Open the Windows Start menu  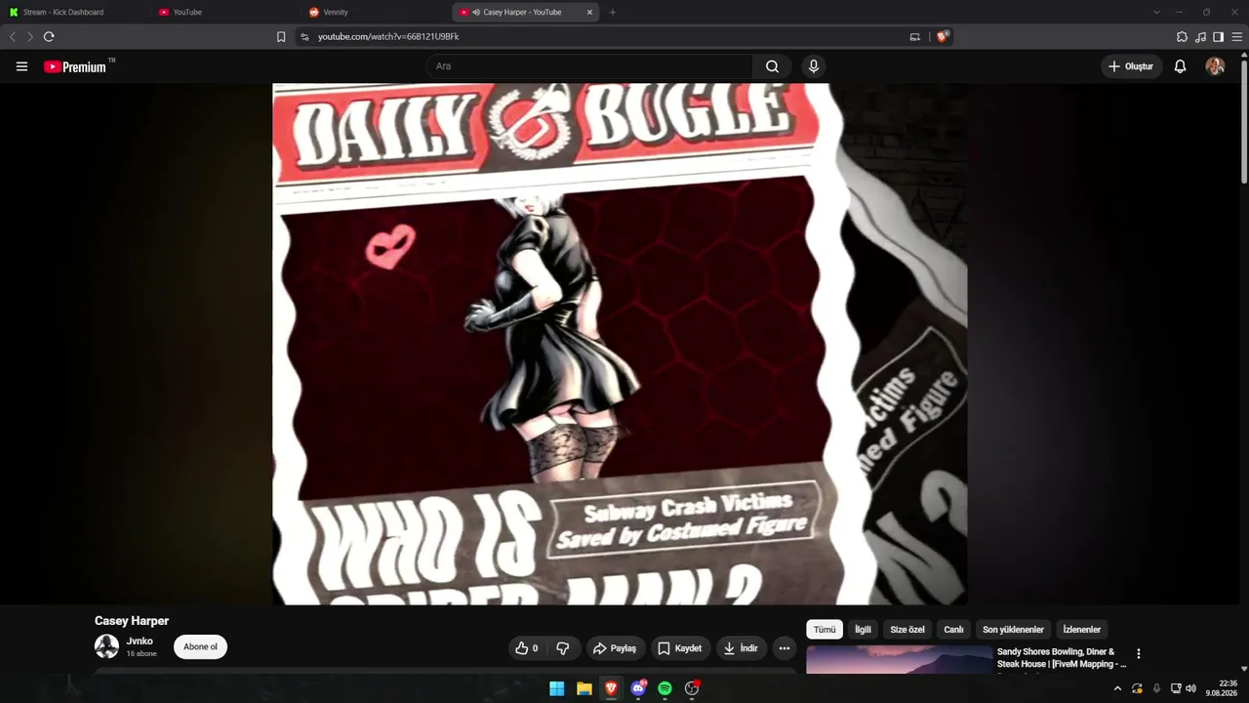click(556, 688)
